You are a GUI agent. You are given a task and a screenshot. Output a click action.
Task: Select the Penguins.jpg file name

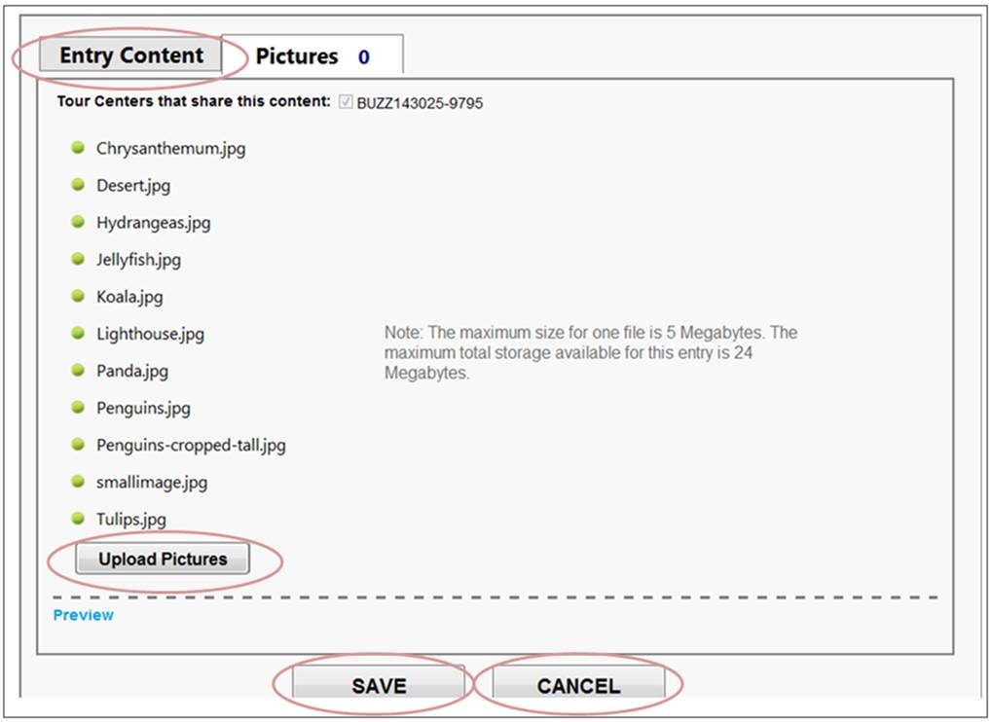coord(143,408)
